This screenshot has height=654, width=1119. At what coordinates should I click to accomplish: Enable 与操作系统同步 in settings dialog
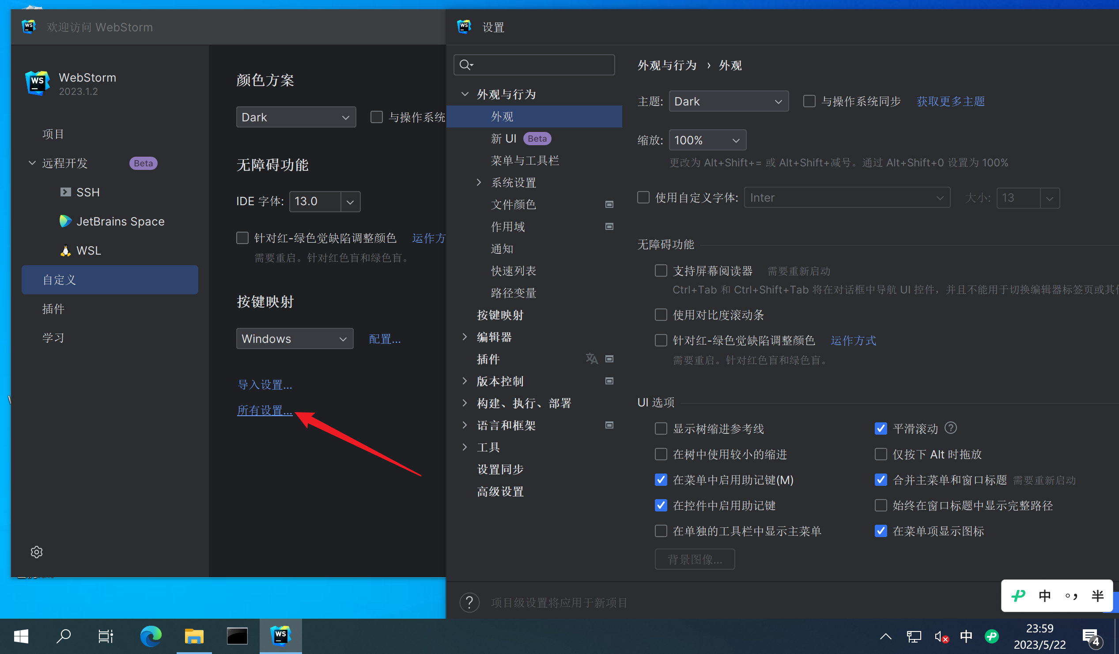pyautogui.click(x=809, y=101)
